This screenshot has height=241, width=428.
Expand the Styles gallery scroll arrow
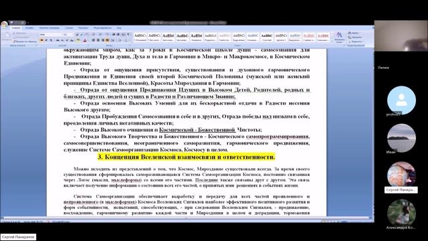pos(332,41)
